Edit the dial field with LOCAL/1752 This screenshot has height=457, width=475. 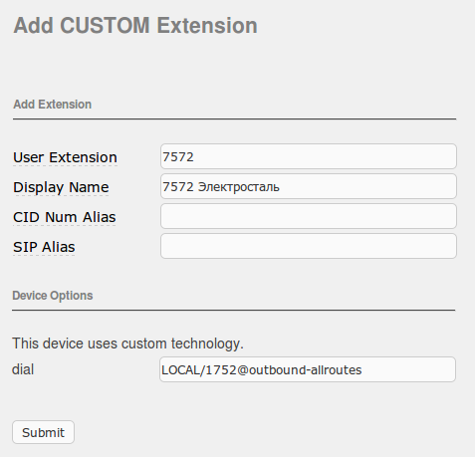(x=308, y=369)
